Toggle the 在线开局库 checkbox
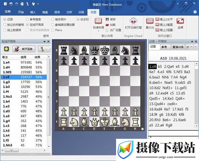This screenshot has height=161, width=199. tap(27, 25)
